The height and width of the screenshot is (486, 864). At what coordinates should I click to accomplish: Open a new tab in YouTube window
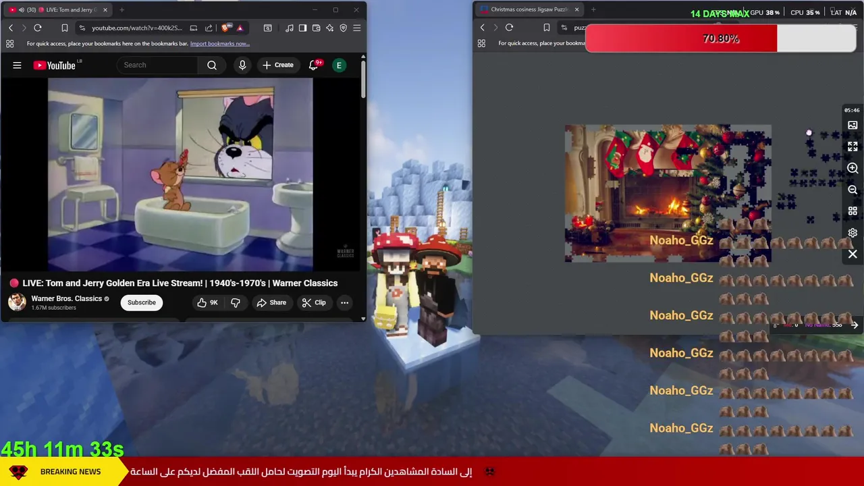(x=122, y=9)
